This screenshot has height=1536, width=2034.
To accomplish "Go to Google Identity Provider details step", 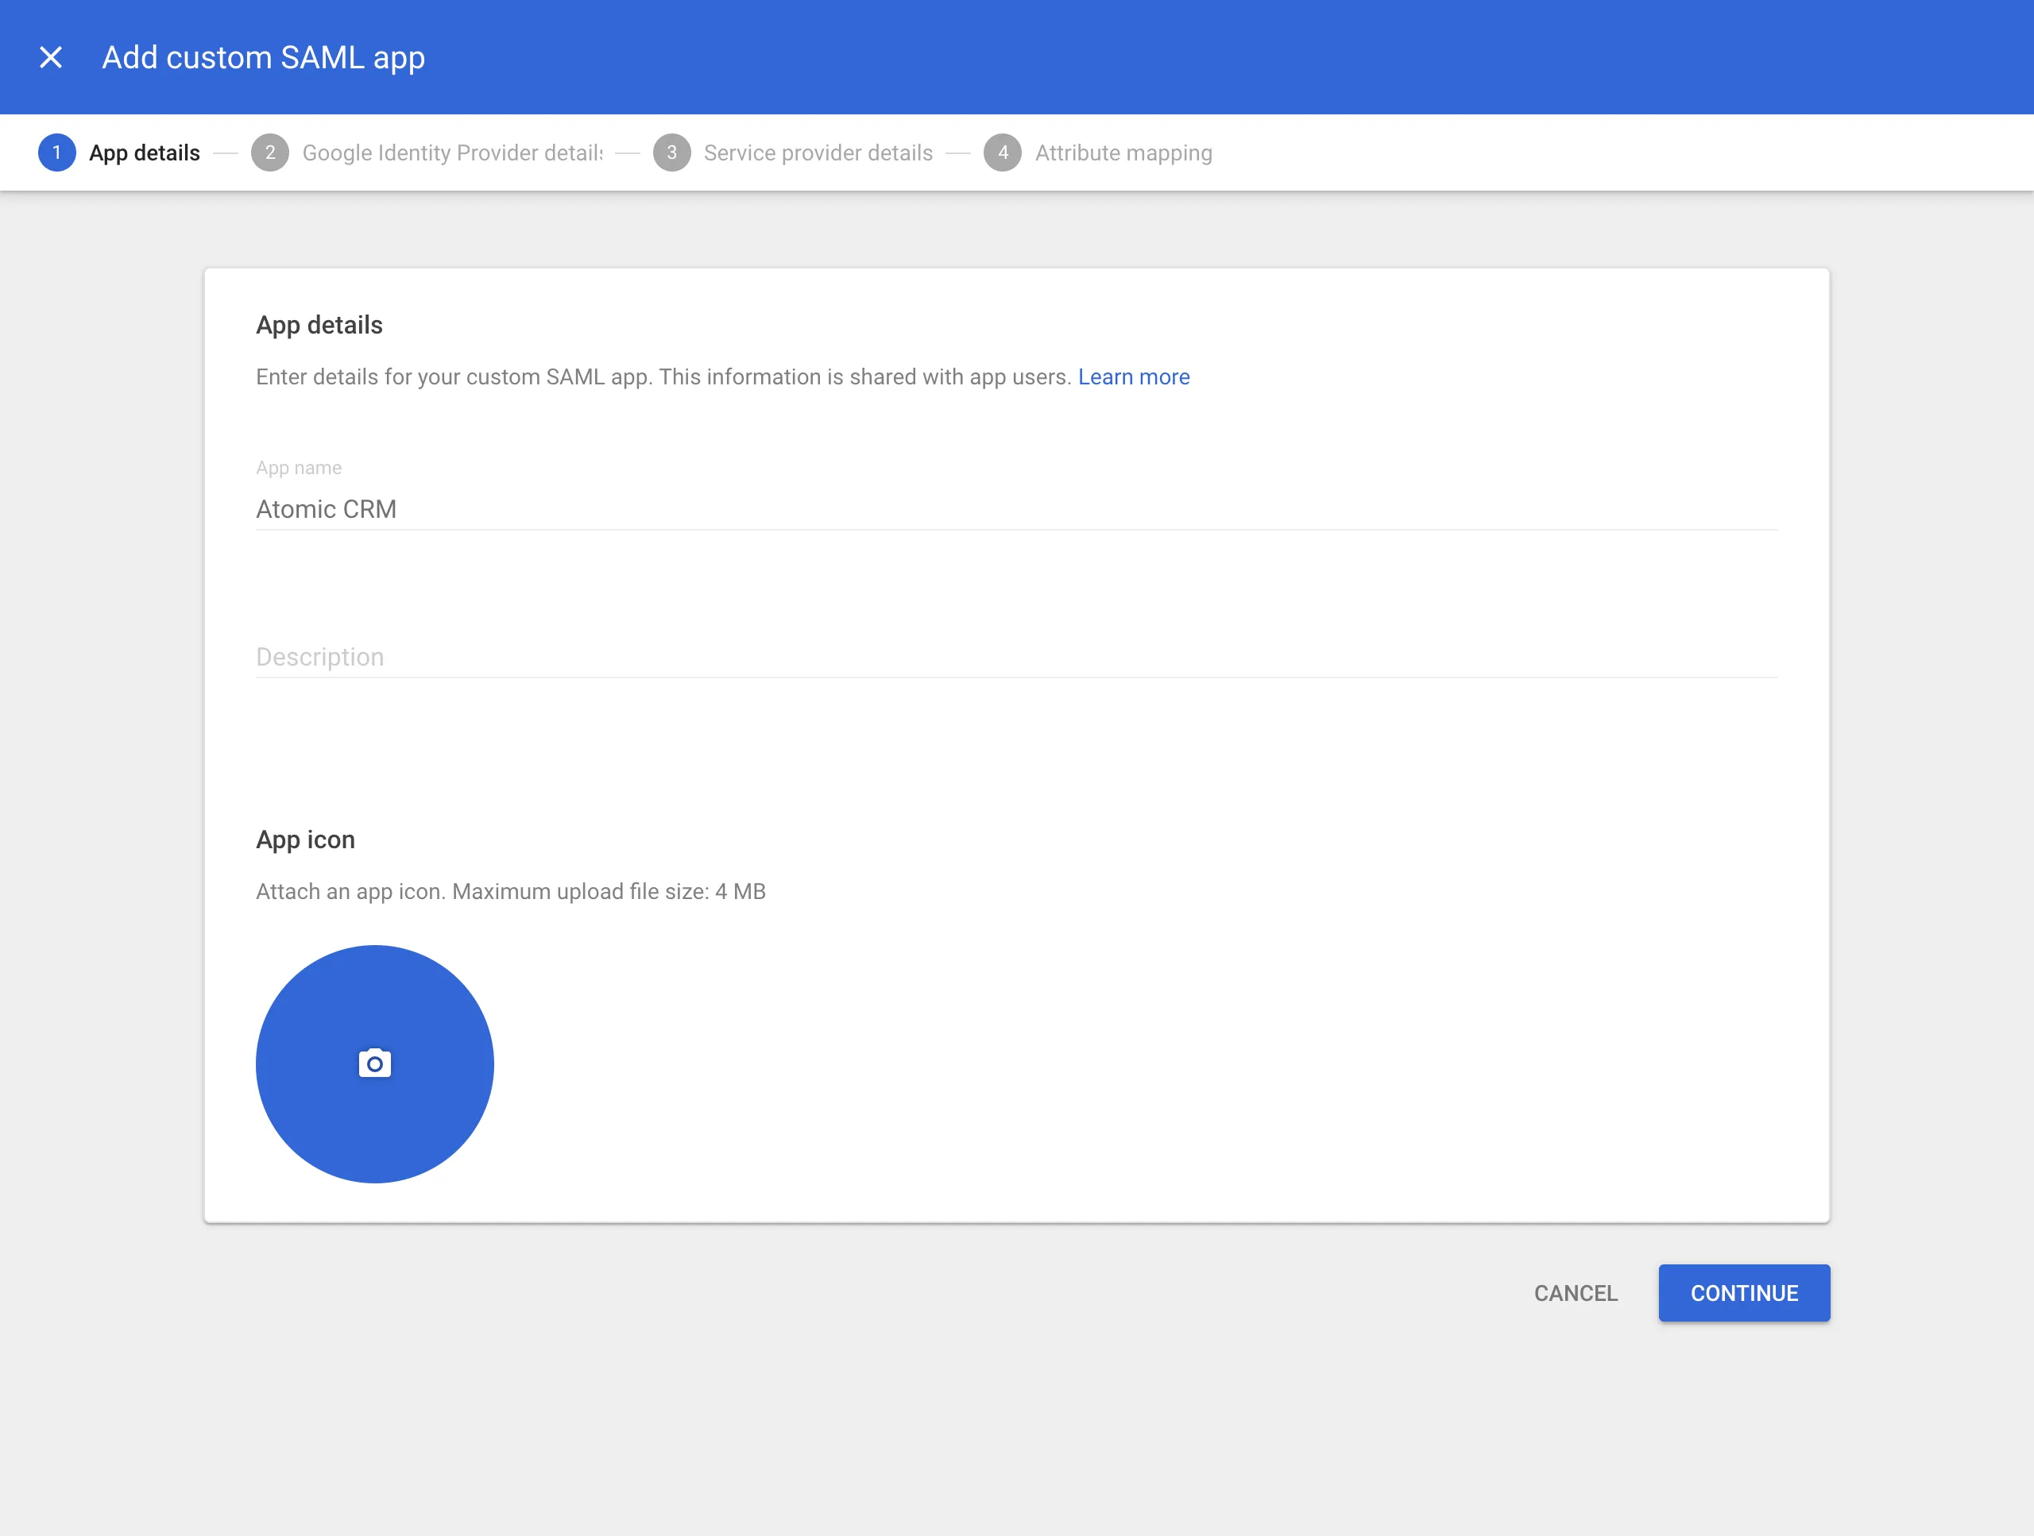I will [x=452, y=152].
